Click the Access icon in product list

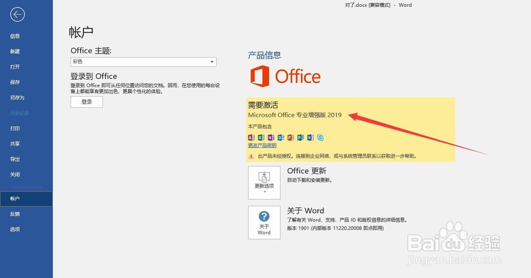pos(251,137)
